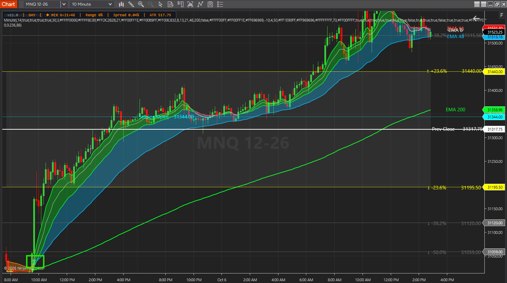Screen dimensions: 507x283
Task: Click the EMA 200 label
Action: click(x=455, y=110)
